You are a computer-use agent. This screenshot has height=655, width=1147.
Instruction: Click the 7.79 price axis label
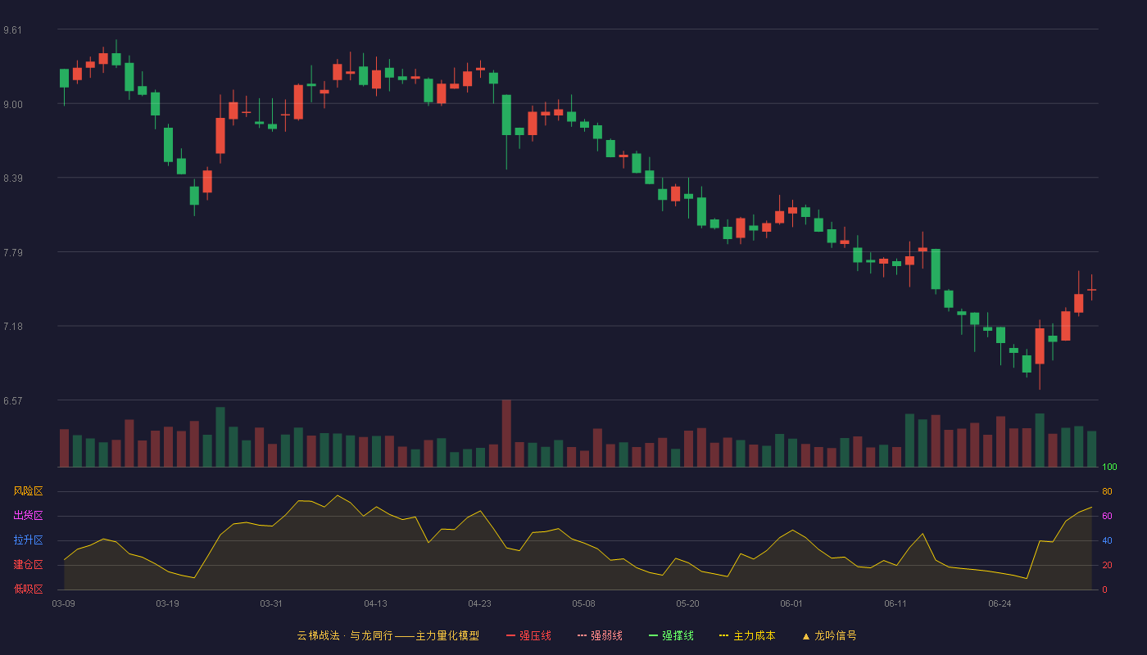pyautogui.click(x=13, y=253)
